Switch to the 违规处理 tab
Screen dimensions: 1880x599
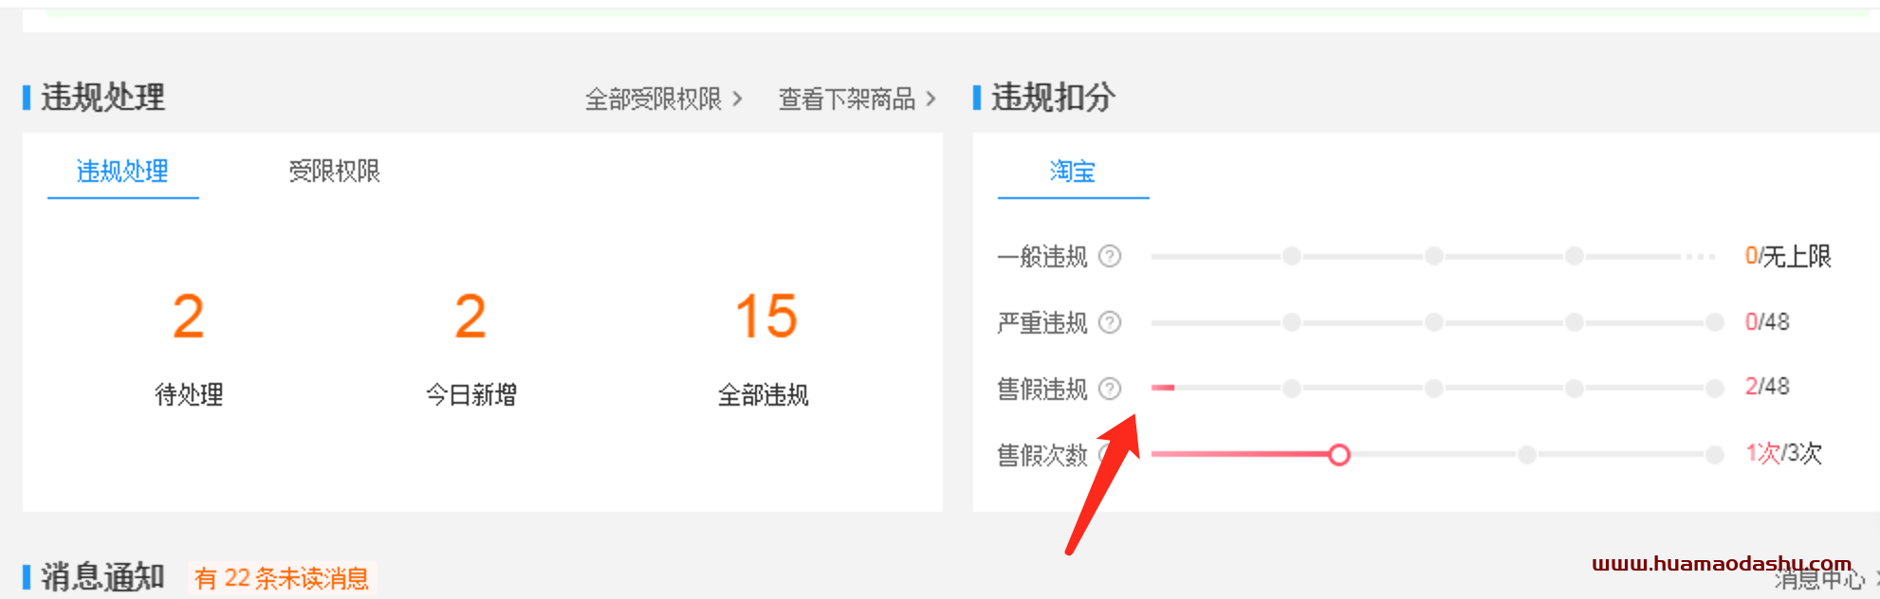[122, 172]
